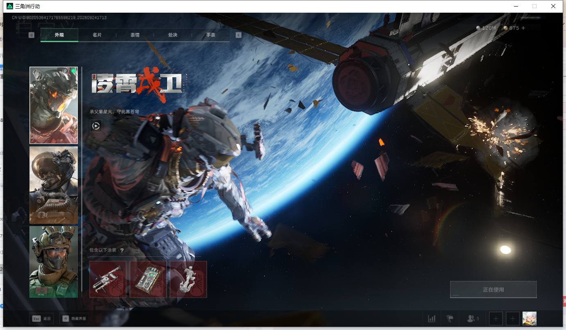The image size is (566, 330).
Task: Open the player avatar profile
Action: click(x=530, y=319)
